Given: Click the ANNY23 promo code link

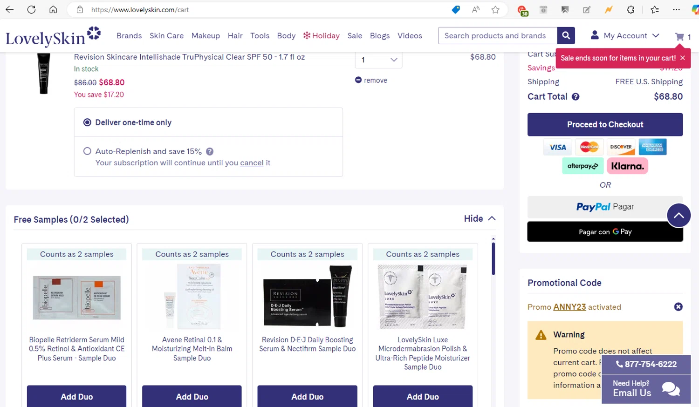Looking at the screenshot, I should coord(569,307).
